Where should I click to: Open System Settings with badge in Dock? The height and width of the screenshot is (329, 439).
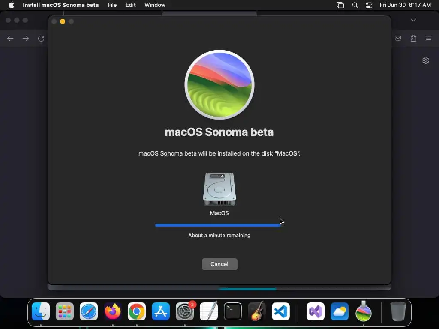coord(185,311)
